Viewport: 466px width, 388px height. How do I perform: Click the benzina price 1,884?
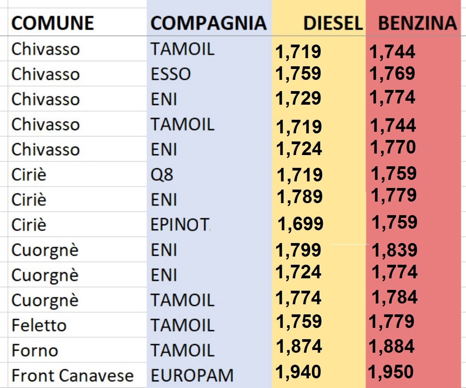391,346
